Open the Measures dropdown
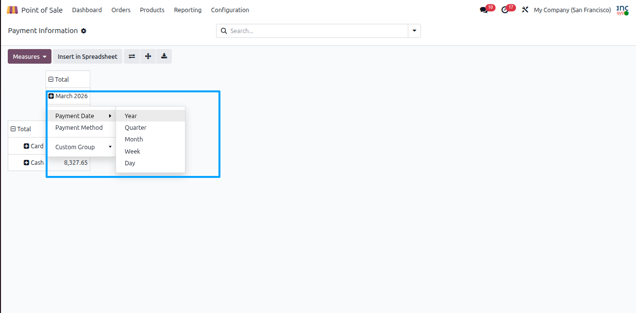This screenshot has height=313, width=636. point(30,56)
